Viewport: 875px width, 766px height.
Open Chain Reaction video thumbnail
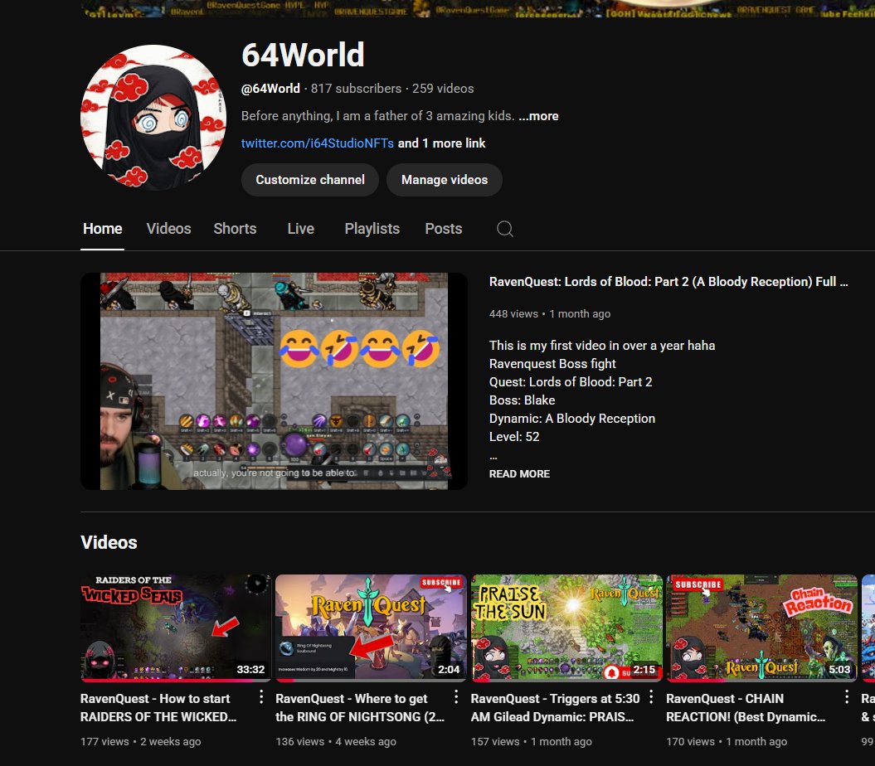point(761,628)
